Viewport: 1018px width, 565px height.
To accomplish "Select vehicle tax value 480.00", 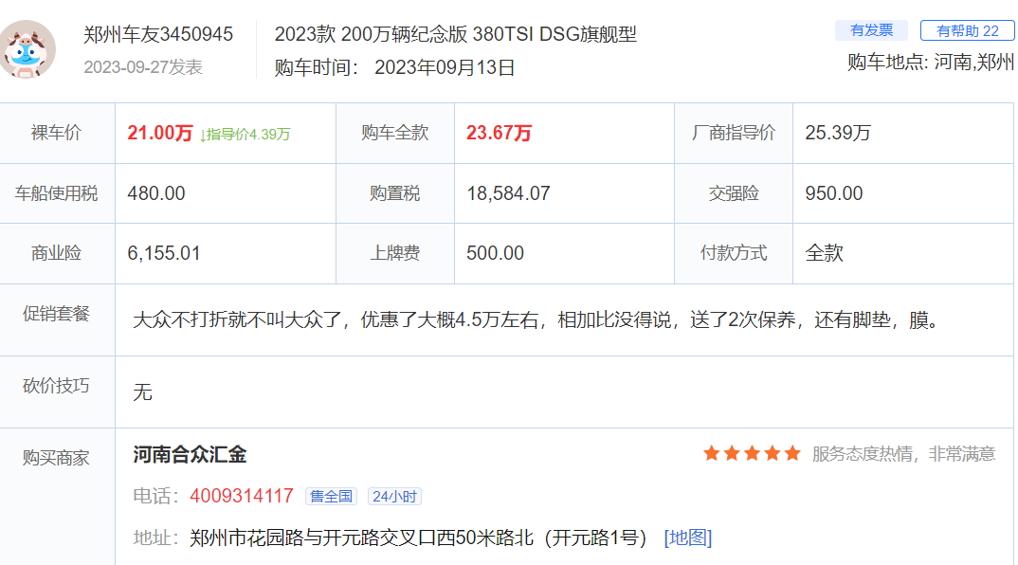I will point(156,193).
